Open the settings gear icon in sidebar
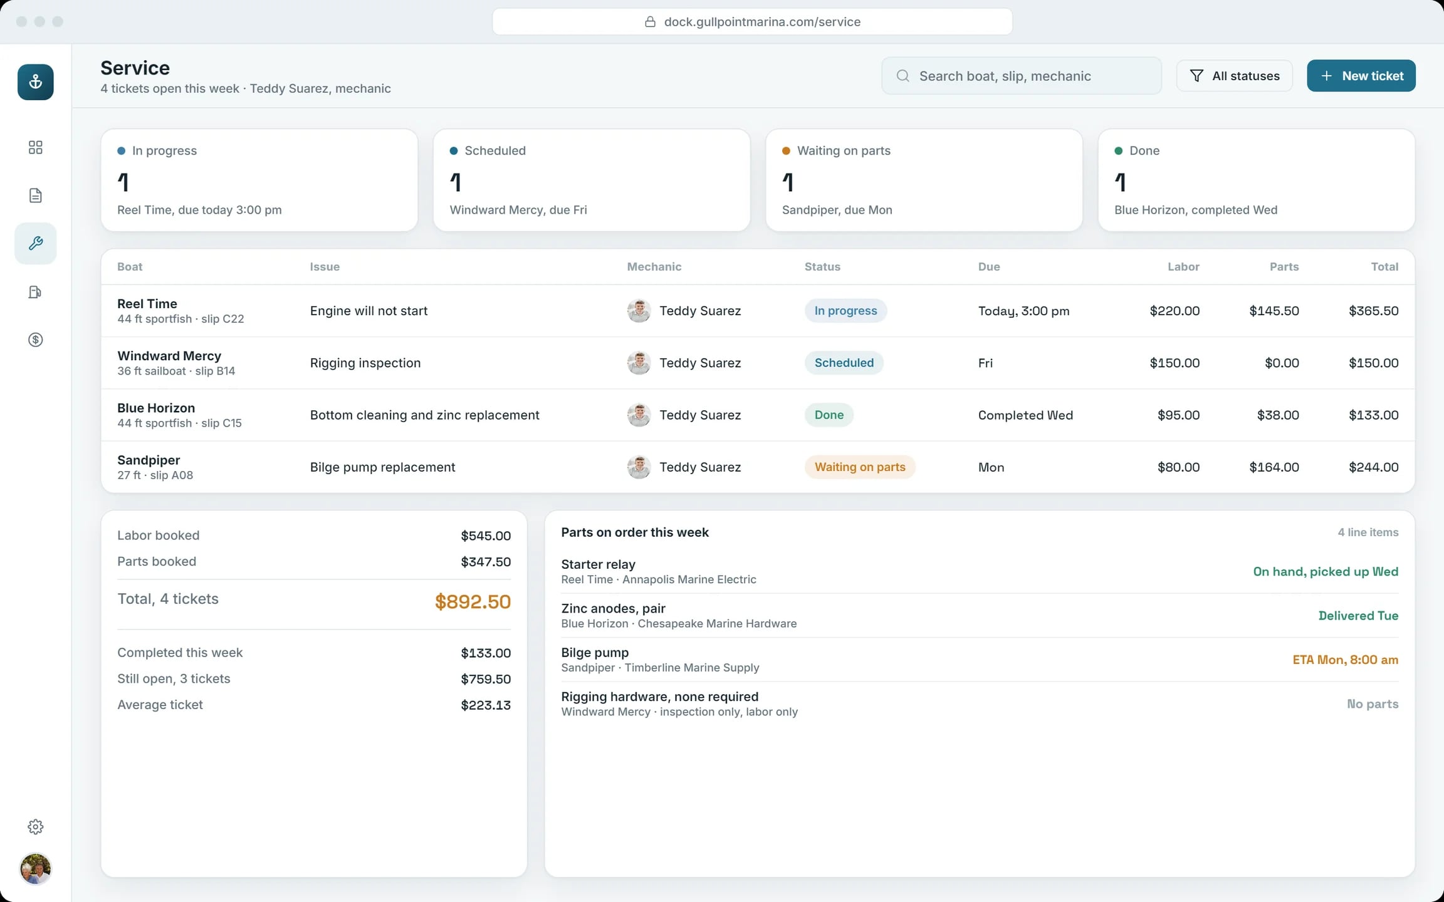 click(x=35, y=827)
